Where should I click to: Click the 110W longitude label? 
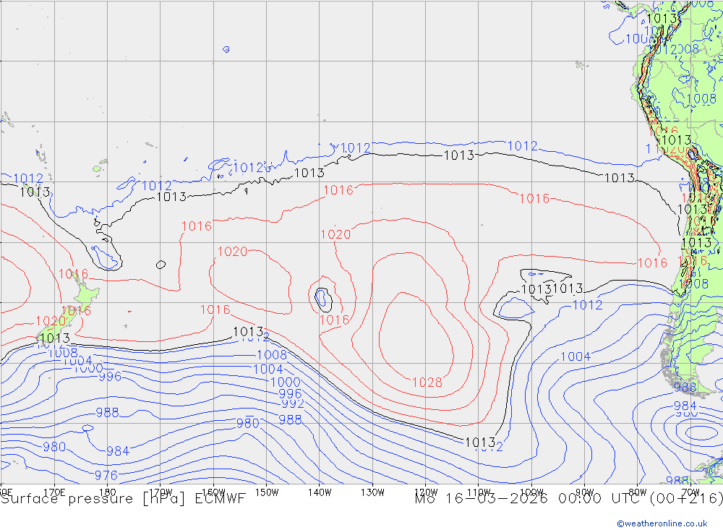pos(479,492)
